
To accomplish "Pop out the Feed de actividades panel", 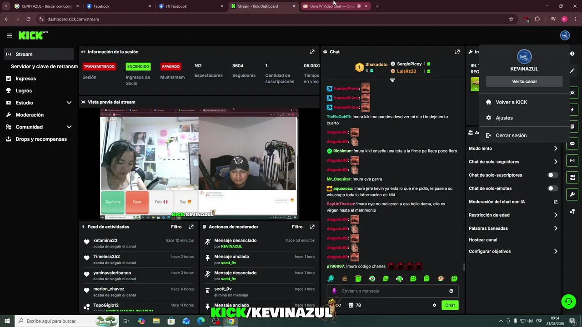I will click(x=191, y=227).
